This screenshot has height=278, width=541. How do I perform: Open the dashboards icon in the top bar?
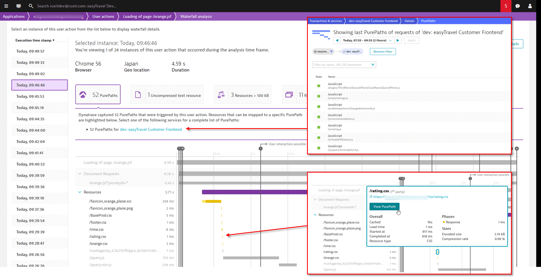click(x=18, y=6)
